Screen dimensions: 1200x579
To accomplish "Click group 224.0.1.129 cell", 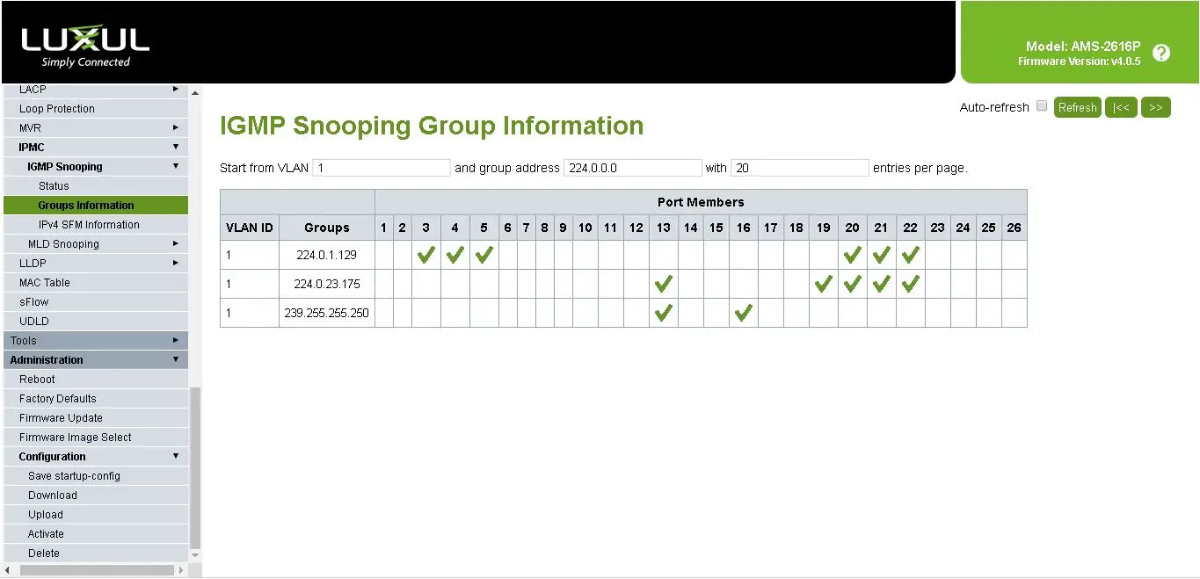I will pyautogui.click(x=327, y=256).
